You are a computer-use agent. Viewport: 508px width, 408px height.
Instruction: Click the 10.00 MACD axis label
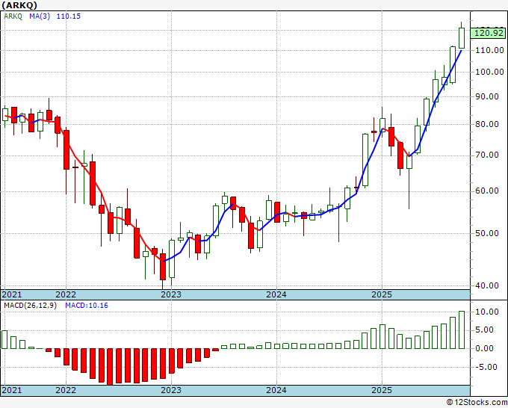click(x=487, y=312)
